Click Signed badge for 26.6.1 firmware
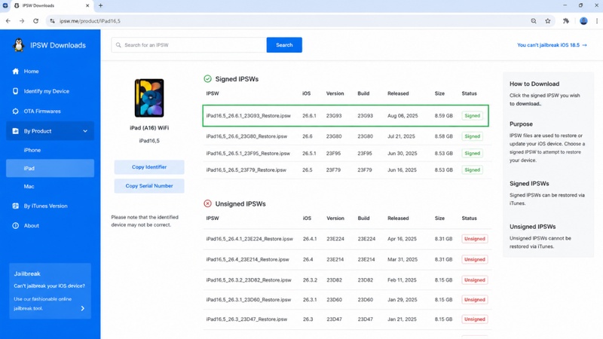 pyautogui.click(x=473, y=116)
